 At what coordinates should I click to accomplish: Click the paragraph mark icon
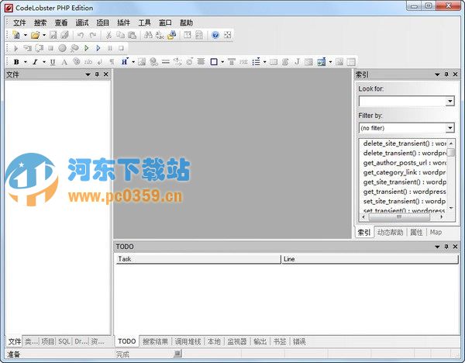[x=112, y=62]
